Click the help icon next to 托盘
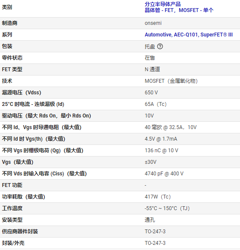Image resolution: width=240 pixels, height=250 pixels. pyautogui.click(x=160, y=46)
